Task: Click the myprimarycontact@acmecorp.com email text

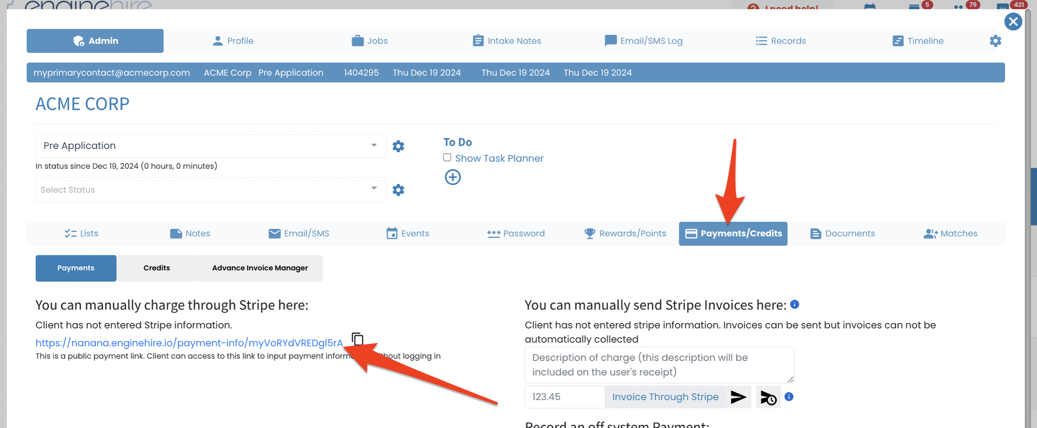Action: coord(111,72)
